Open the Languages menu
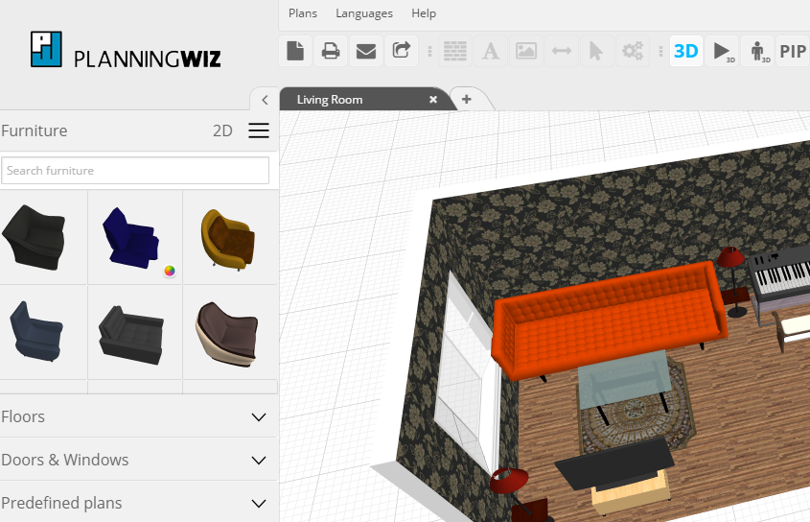 point(364,13)
